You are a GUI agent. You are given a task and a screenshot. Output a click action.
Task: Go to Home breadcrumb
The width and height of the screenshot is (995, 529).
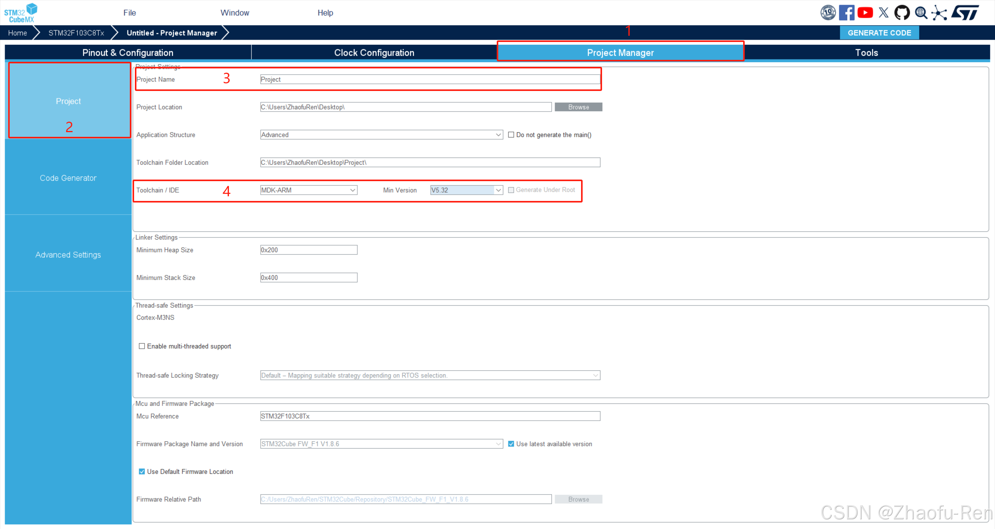click(x=17, y=33)
